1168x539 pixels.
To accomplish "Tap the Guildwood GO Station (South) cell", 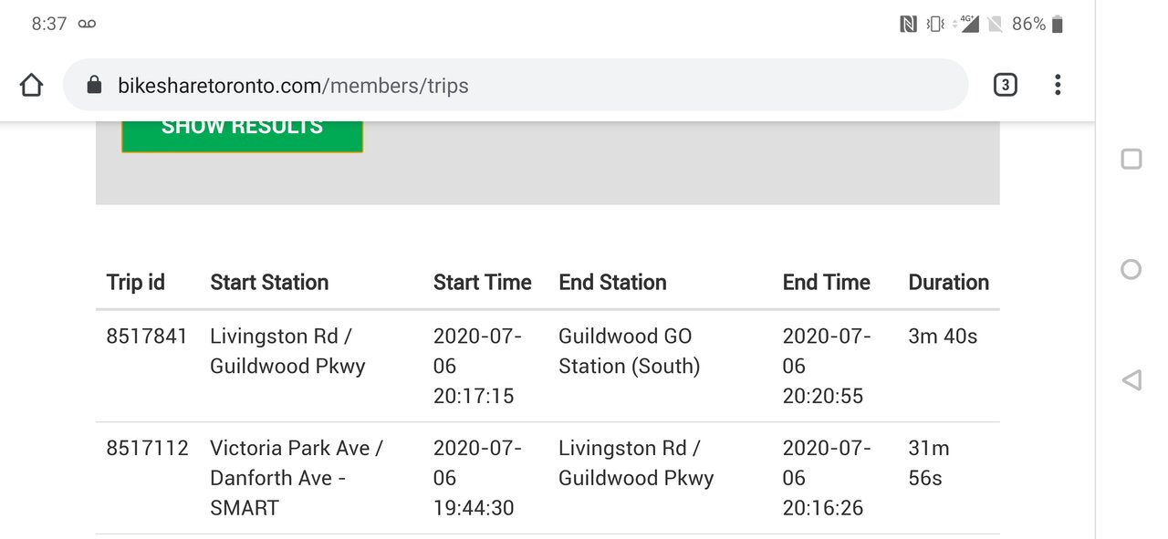I will 629,351.
